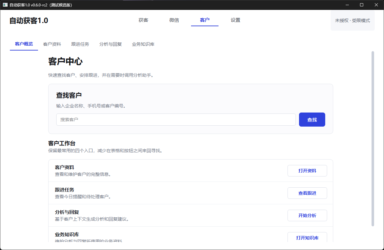Click the app icon in the title bar
384x250 pixels.
[5, 5]
